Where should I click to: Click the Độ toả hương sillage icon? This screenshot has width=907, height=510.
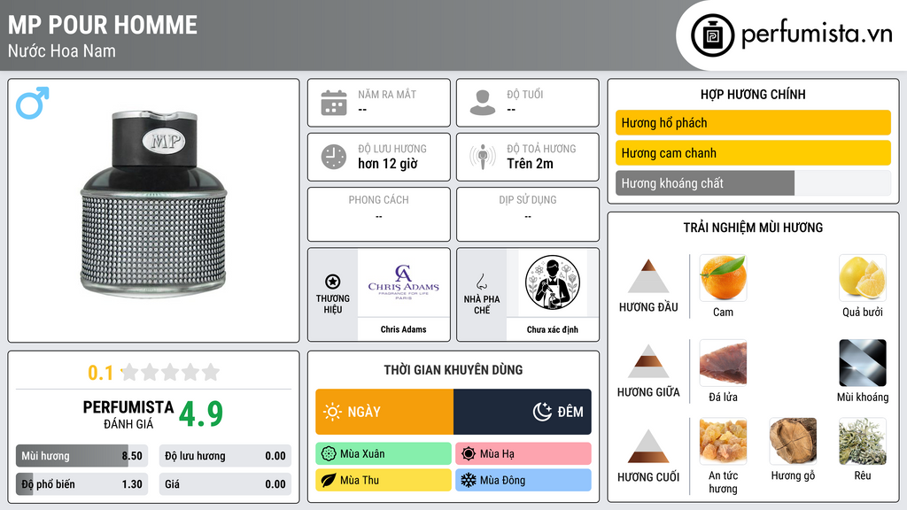pyautogui.click(x=483, y=157)
